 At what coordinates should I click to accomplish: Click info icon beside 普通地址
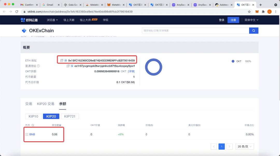click(38, 66)
